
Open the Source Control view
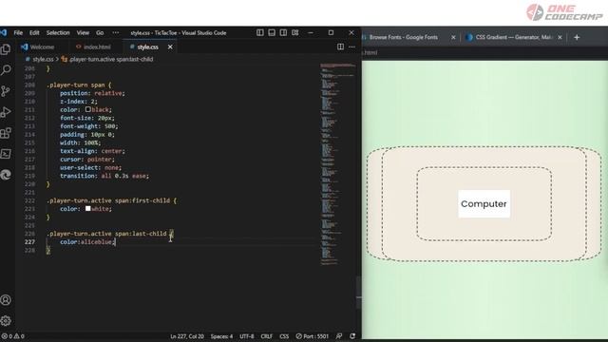6,91
